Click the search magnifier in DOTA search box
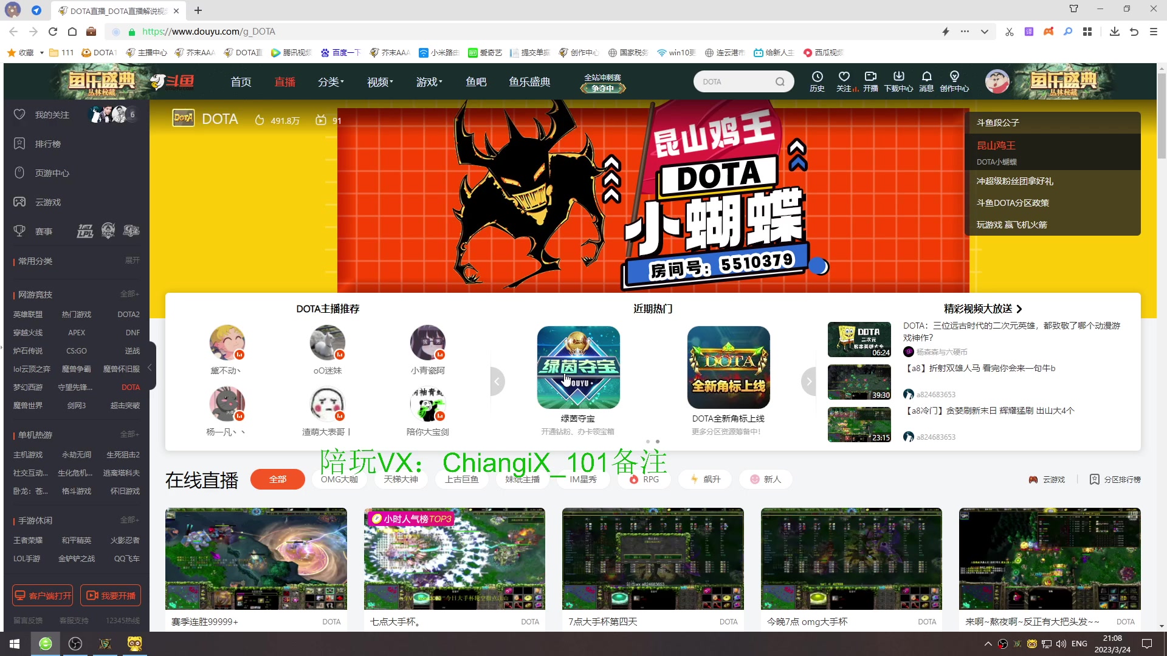The width and height of the screenshot is (1167, 656). [780, 81]
